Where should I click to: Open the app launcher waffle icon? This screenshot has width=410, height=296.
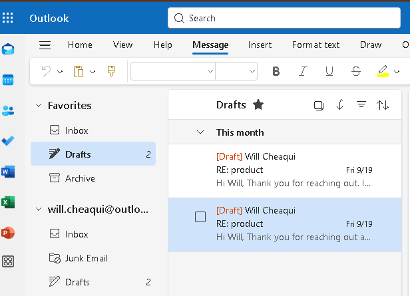pyautogui.click(x=8, y=18)
